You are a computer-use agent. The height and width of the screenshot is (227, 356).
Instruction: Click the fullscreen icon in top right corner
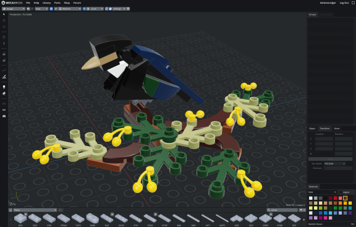point(353,2)
